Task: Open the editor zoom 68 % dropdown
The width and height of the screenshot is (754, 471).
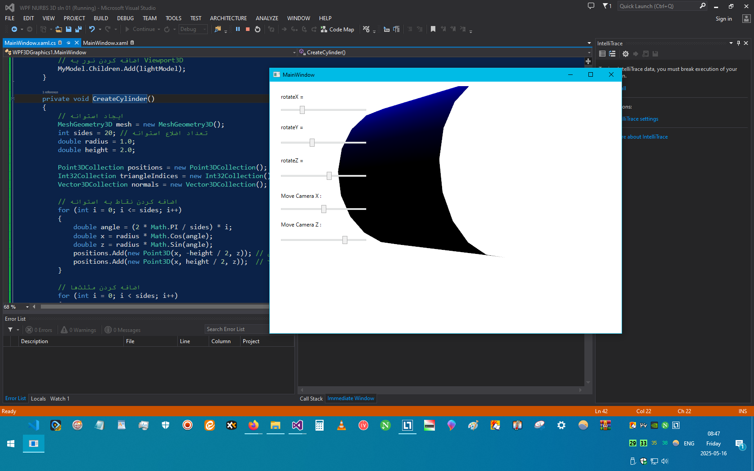Action: [27, 307]
